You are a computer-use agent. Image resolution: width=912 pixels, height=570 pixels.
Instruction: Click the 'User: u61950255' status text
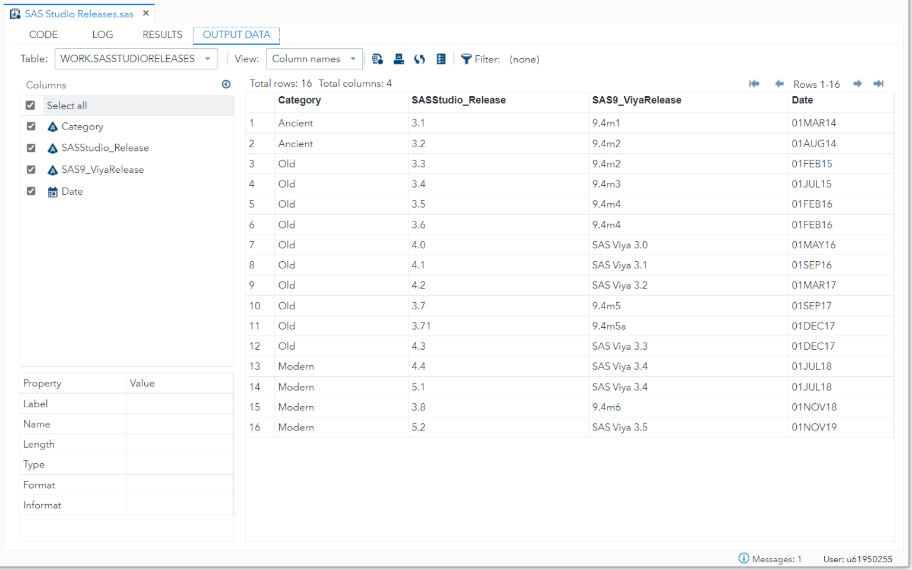[857, 559]
